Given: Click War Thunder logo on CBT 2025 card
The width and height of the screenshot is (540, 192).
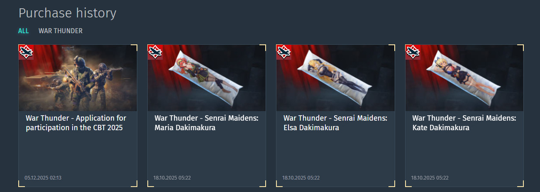Looking at the screenshot, I should [26, 52].
